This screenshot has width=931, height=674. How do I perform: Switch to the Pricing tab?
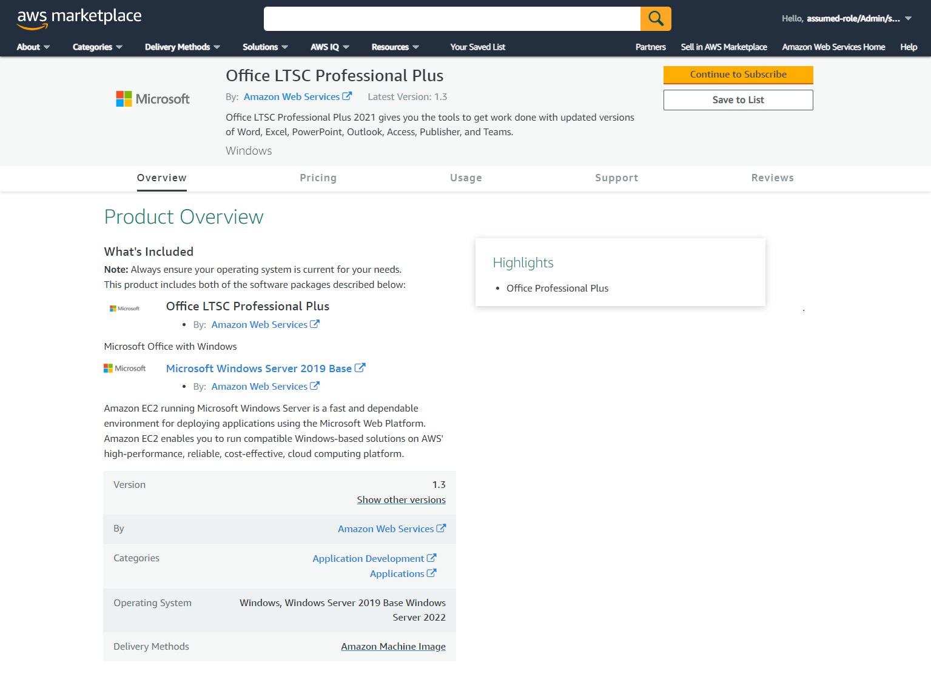pos(318,178)
